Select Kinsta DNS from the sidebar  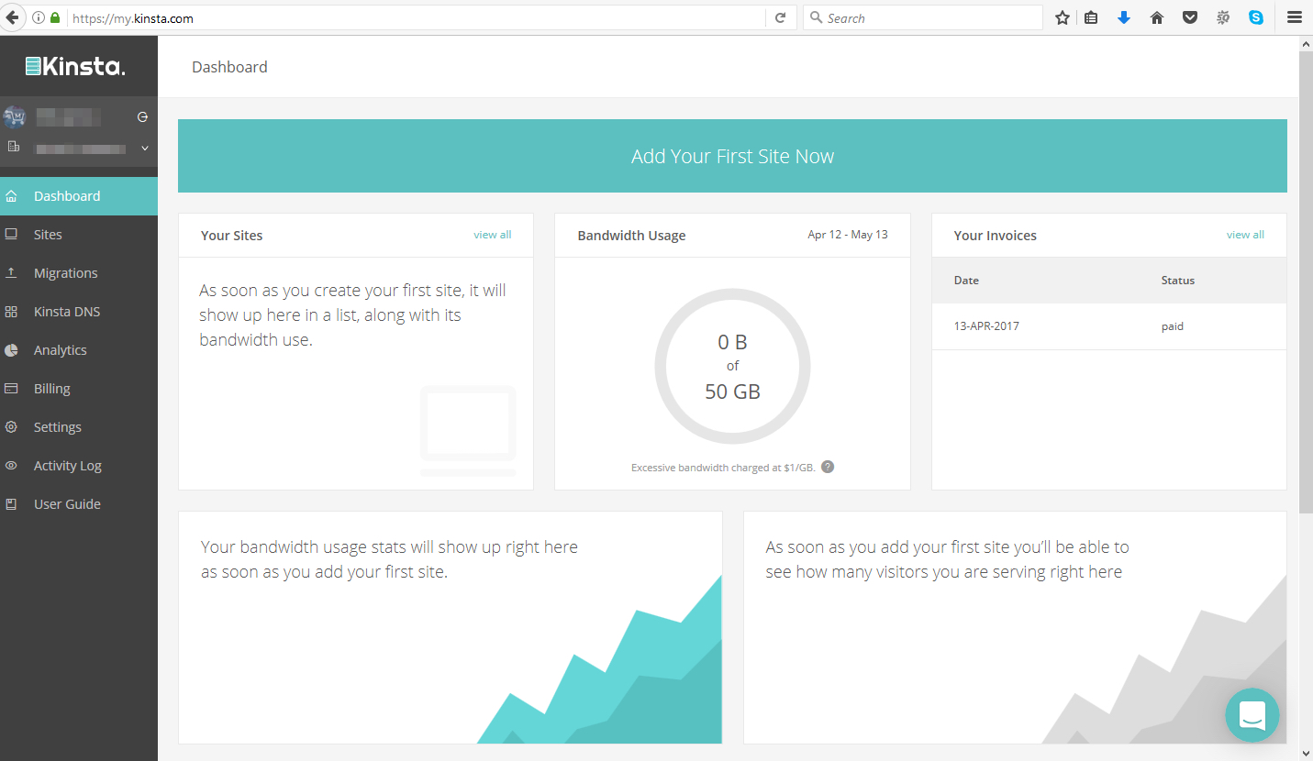coord(67,312)
